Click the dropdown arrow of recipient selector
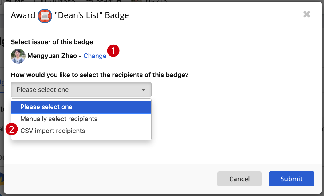This screenshot has height=196, width=324. [144, 90]
